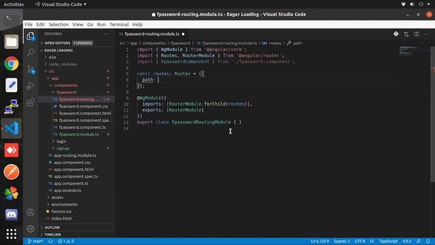This screenshot has height=245, width=435.
Task: Select TypeScript language mode in status bar
Action: 388,241
